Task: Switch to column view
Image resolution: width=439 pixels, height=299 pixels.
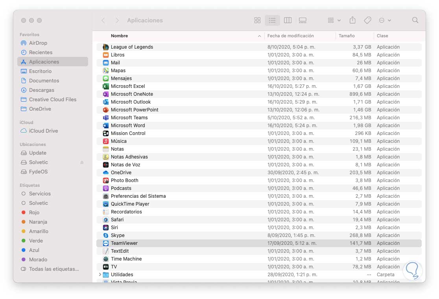Action: pos(288,20)
